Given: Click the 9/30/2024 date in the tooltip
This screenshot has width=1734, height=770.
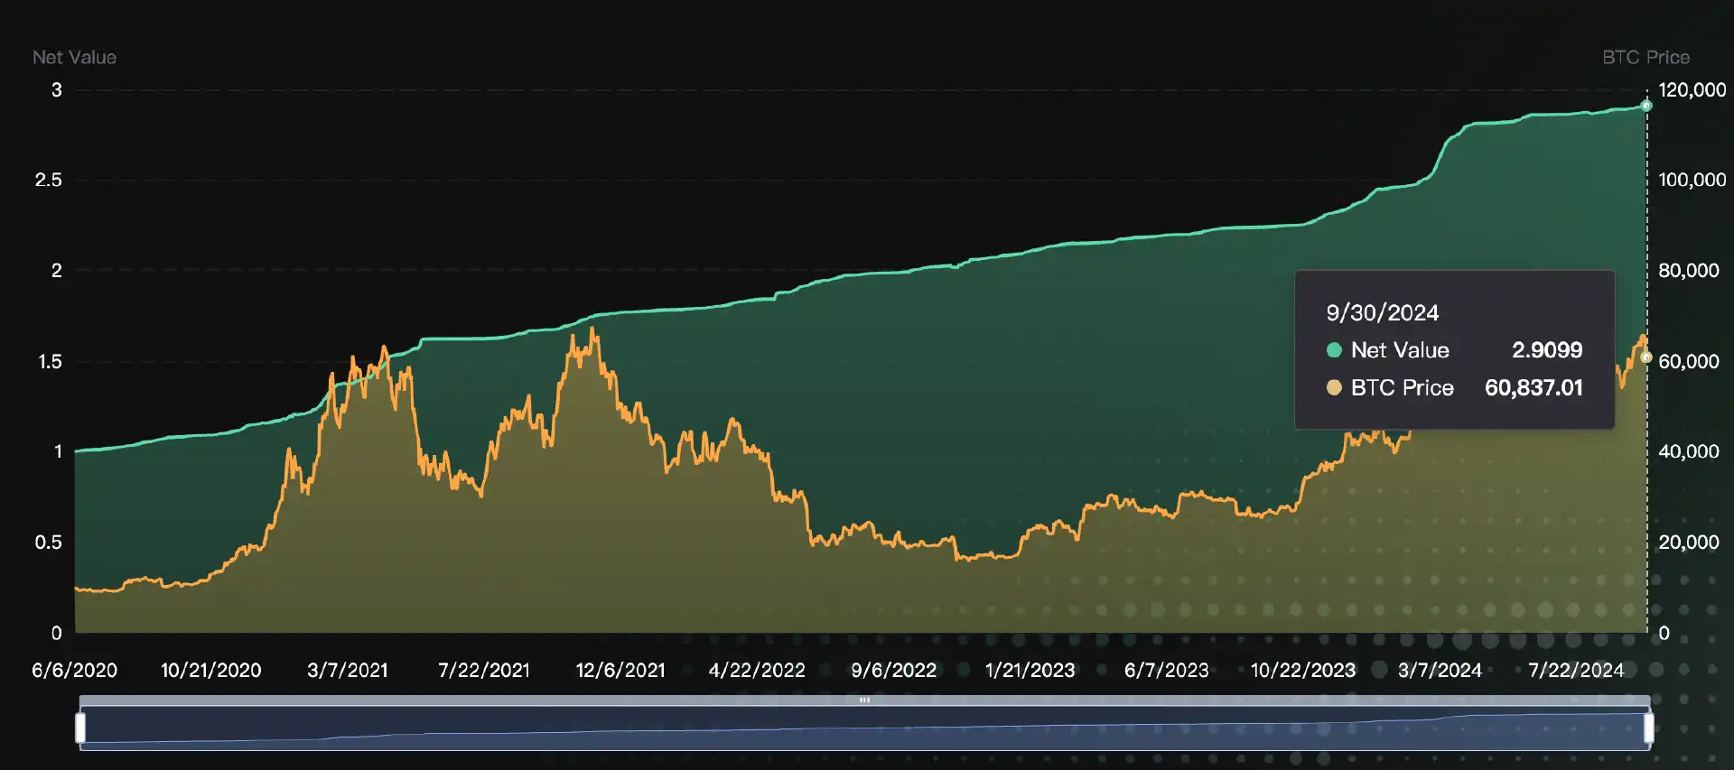Looking at the screenshot, I should click(1382, 313).
